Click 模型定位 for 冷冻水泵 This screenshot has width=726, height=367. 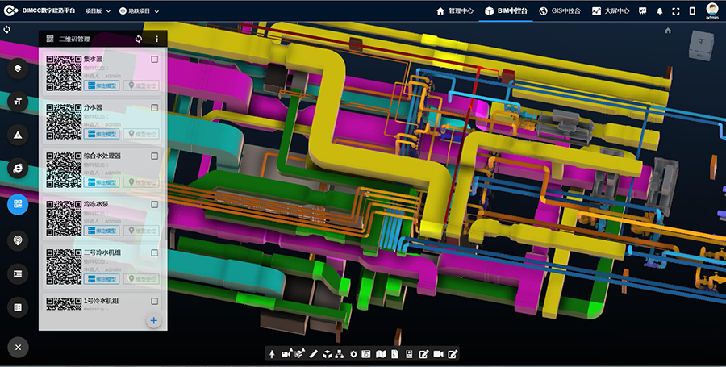point(141,231)
